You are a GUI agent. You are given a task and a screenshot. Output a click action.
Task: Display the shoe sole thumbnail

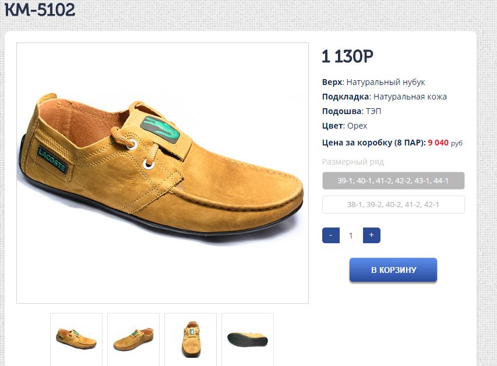pos(248,337)
